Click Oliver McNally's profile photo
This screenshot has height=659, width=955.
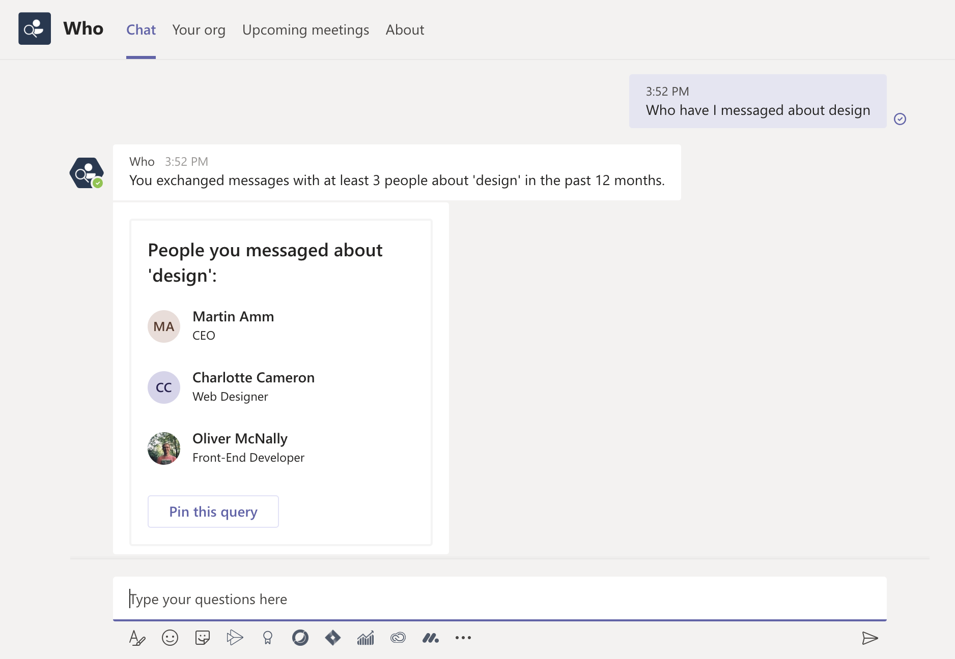coord(164,448)
